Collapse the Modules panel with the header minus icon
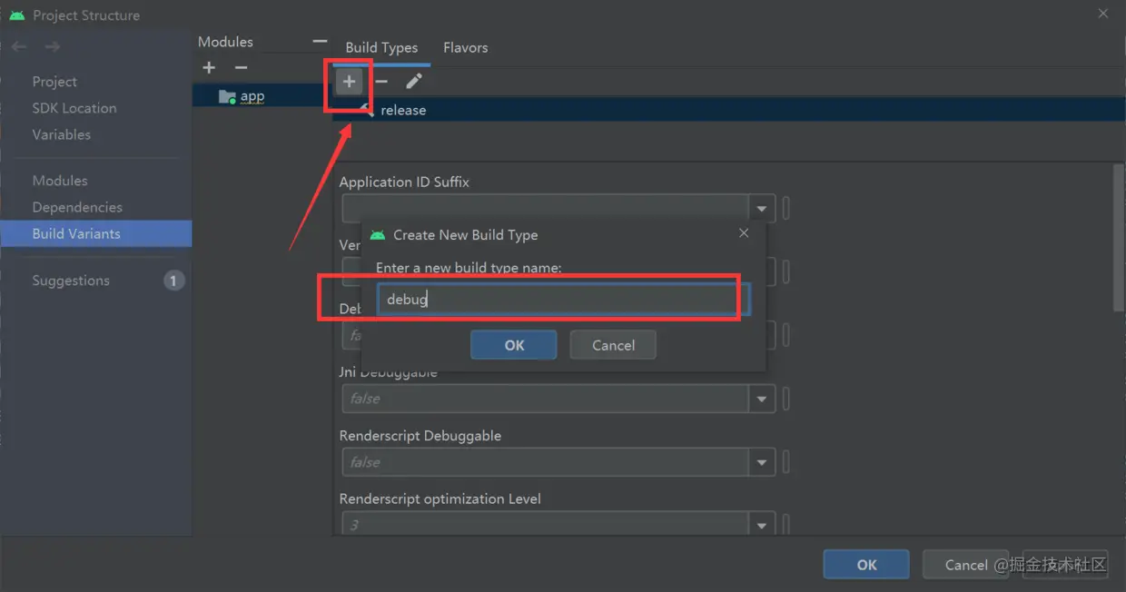The width and height of the screenshot is (1126, 592). (x=319, y=41)
